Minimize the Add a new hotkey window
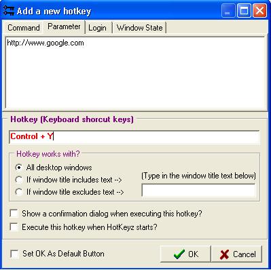The image size is (271, 270). 228,11
